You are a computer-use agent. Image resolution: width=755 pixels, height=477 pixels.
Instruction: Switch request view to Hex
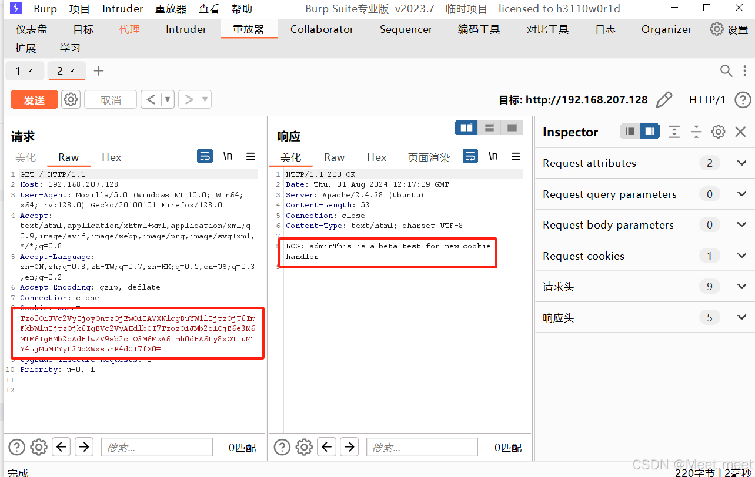(x=111, y=157)
